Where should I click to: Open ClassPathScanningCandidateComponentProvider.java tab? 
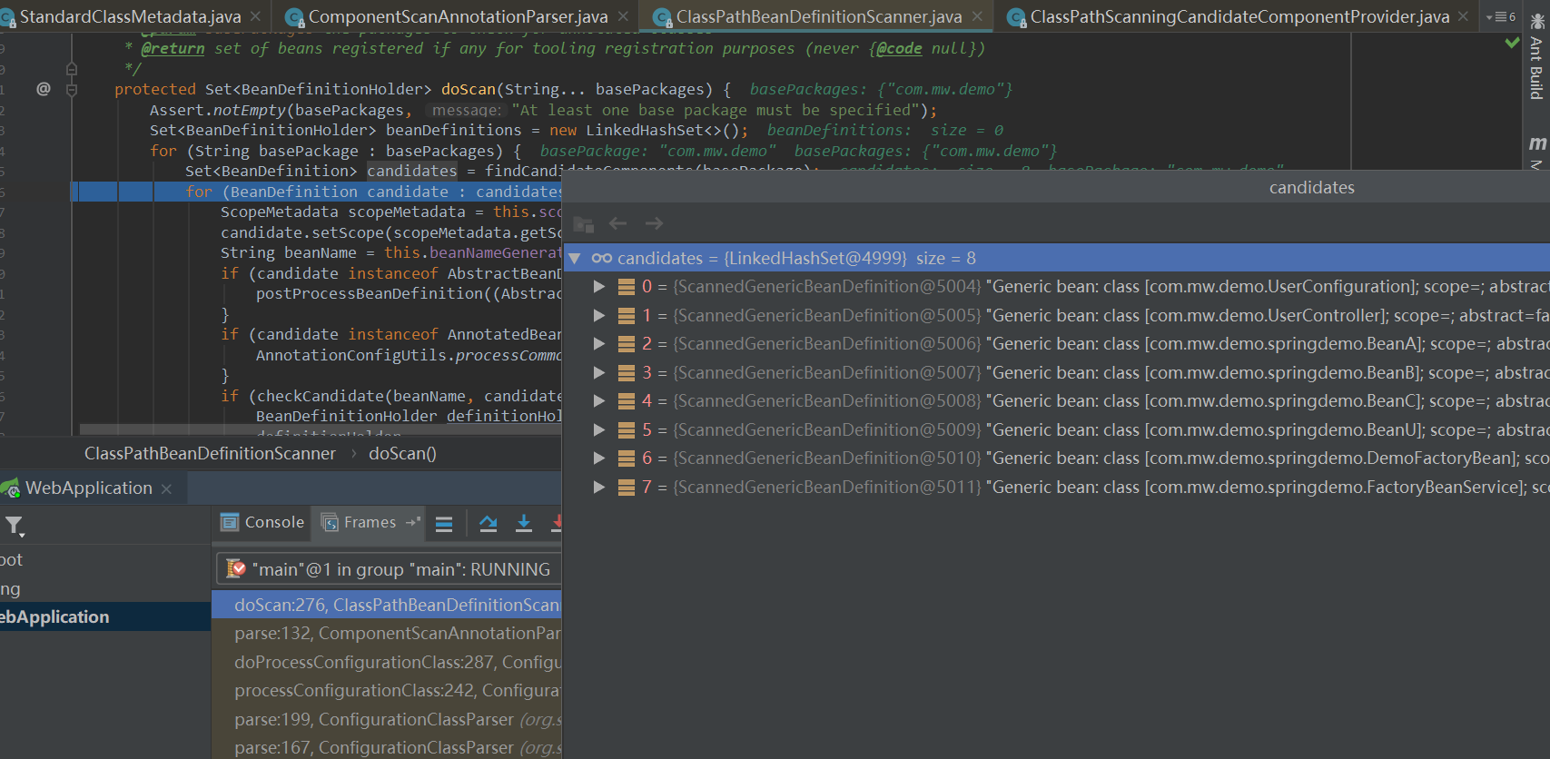click(x=1239, y=16)
